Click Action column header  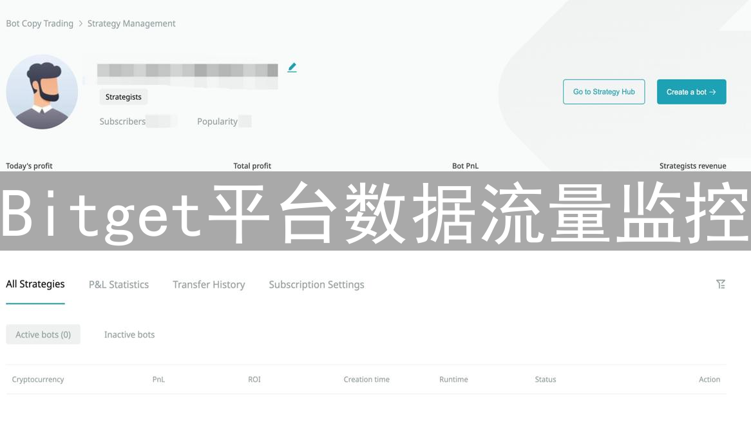pyautogui.click(x=709, y=379)
